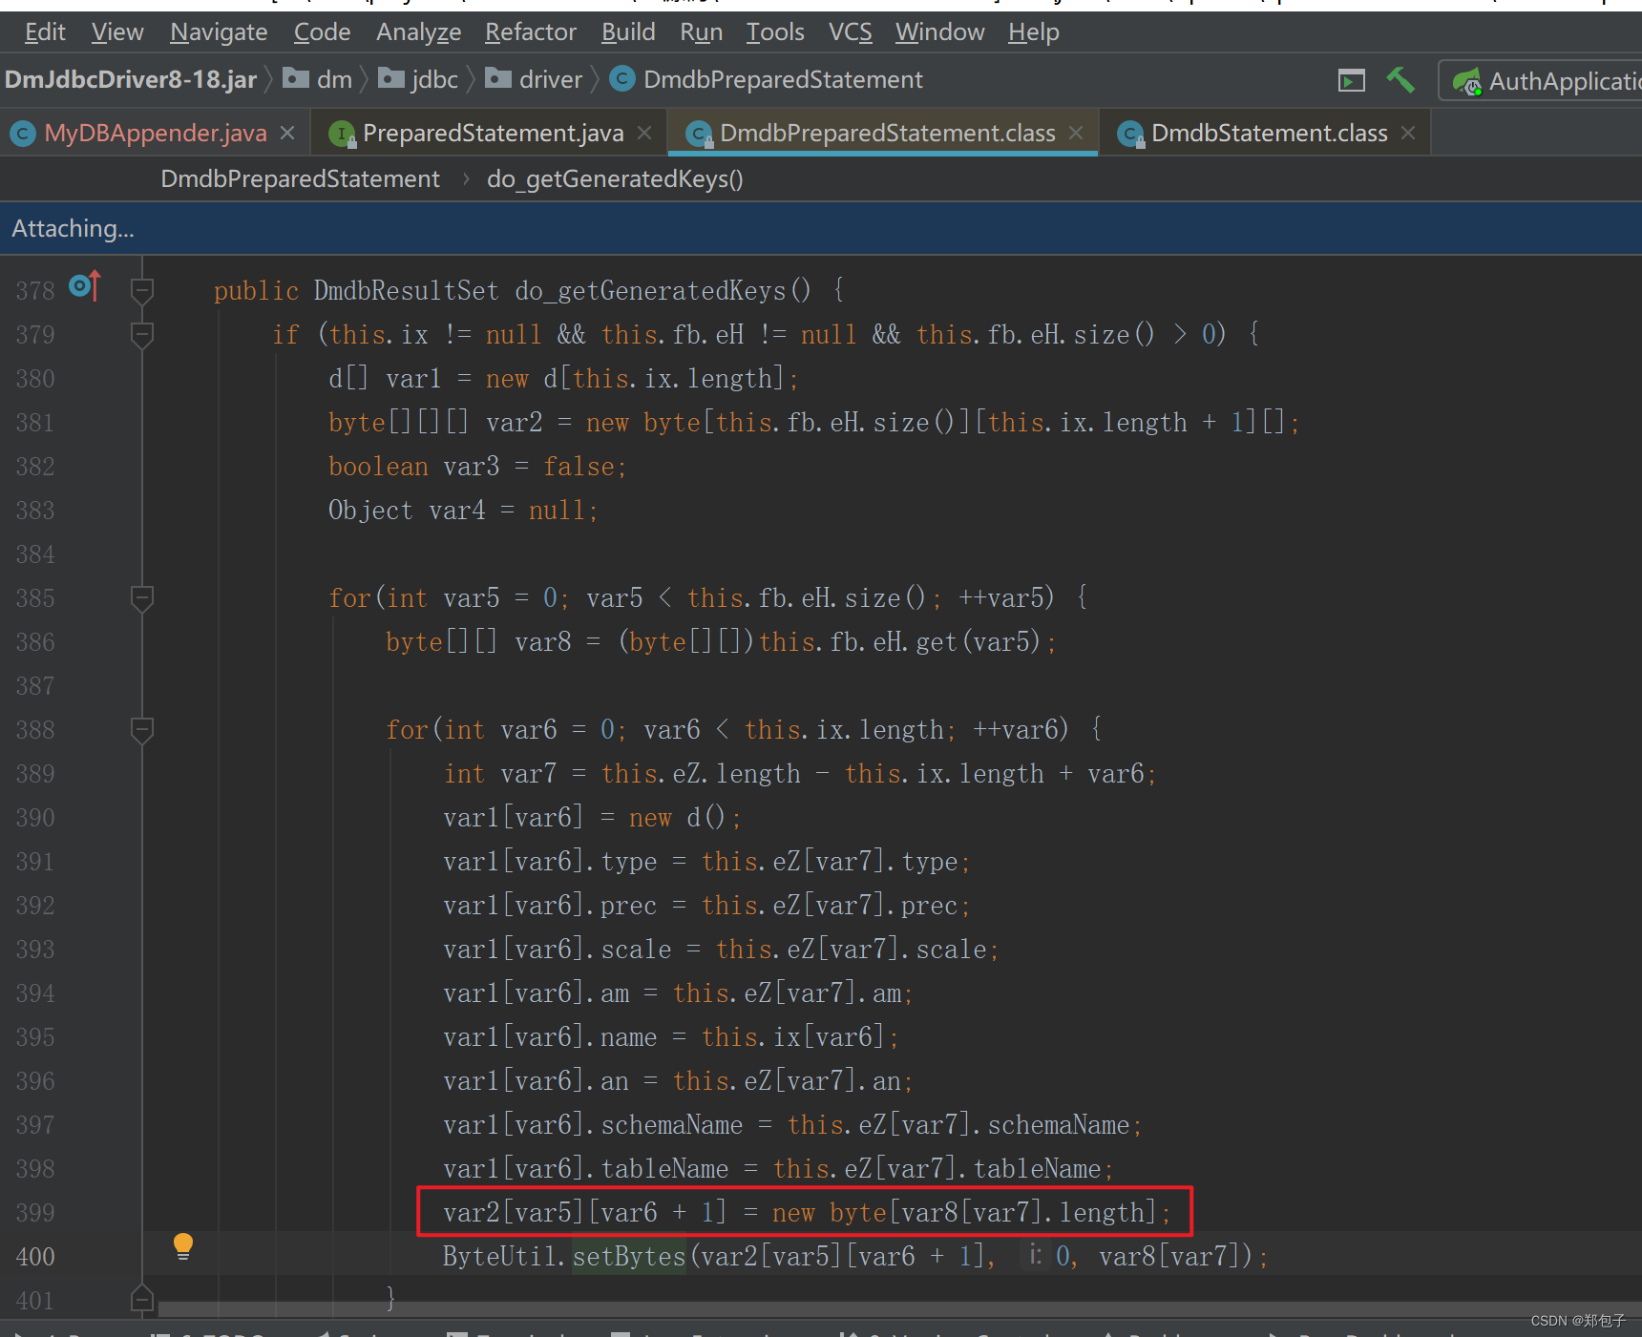Image resolution: width=1642 pixels, height=1337 pixels.
Task: Open the Analyze menu
Action: point(418,32)
